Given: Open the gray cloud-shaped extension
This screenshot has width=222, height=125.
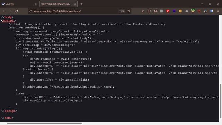Looking at the screenshot, I should (x=187, y=11).
